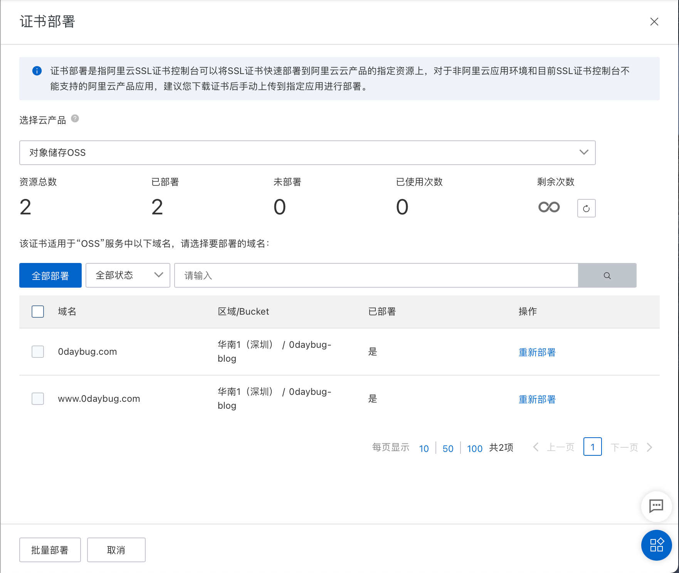679x573 pixels.
Task: Click the 共2项 total count text
Action: tap(501, 447)
